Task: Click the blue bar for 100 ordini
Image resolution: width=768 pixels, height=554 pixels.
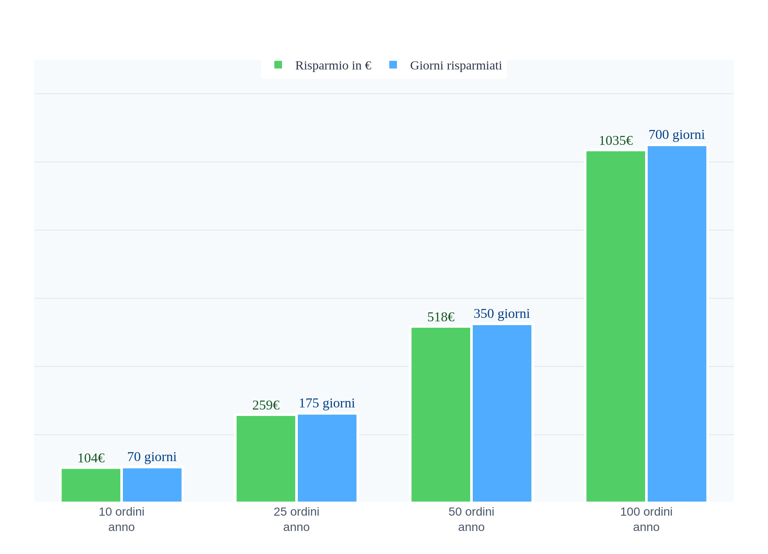Action: 677,324
